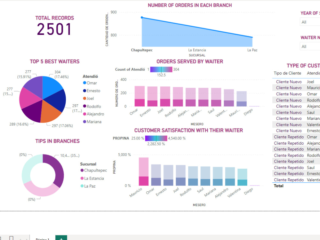Click the 'Customer Satisfaction with Their Waiter' title

coord(188,131)
